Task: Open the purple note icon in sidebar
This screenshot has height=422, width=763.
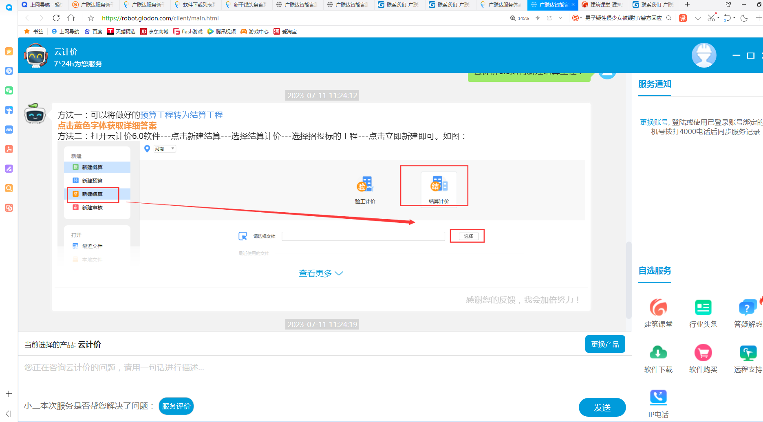Action: click(x=9, y=169)
